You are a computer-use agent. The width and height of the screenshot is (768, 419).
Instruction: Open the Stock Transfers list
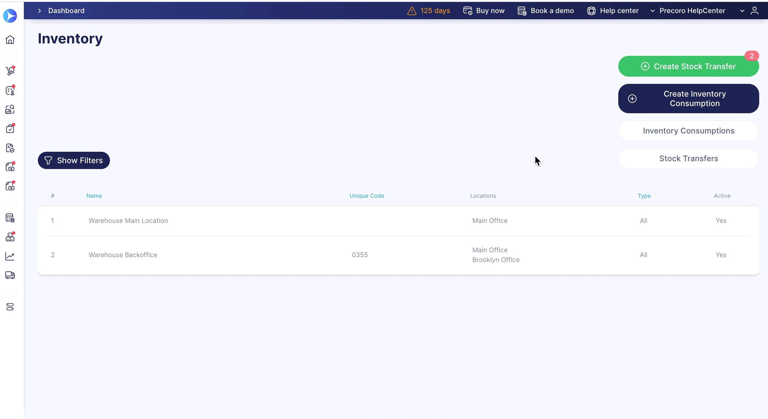coord(688,159)
